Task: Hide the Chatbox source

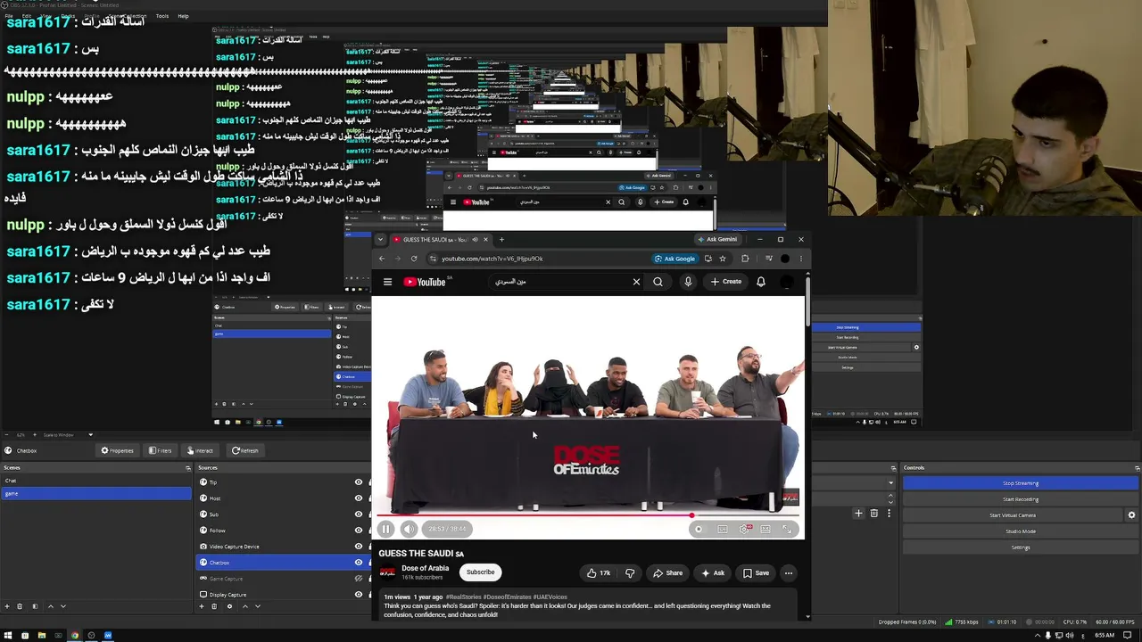Action: coord(359,563)
